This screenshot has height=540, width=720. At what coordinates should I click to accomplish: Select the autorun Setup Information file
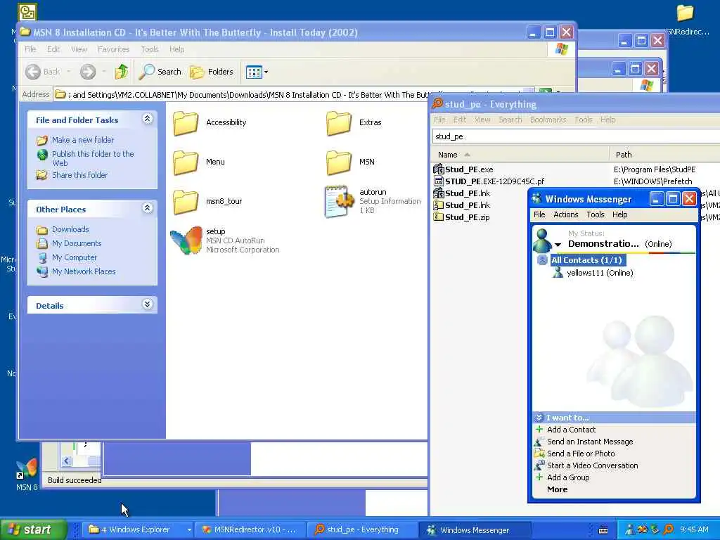tap(340, 201)
